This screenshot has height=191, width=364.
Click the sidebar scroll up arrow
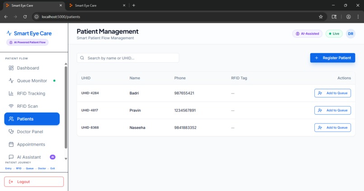coord(66,64)
